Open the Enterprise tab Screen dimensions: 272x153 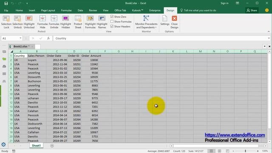click(x=155, y=10)
